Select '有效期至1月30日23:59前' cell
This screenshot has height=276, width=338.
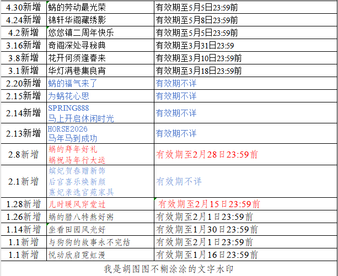pos(245,229)
